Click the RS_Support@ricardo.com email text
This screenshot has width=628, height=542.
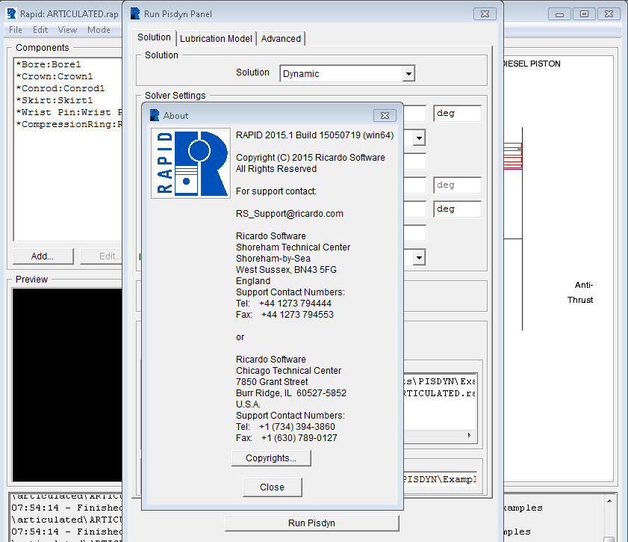[x=289, y=214]
